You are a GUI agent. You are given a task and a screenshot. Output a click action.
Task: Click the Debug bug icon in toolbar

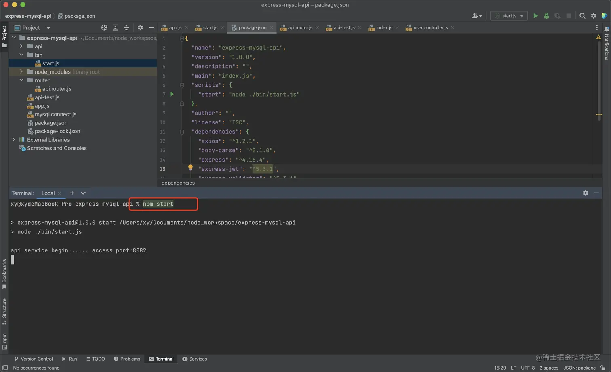546,16
